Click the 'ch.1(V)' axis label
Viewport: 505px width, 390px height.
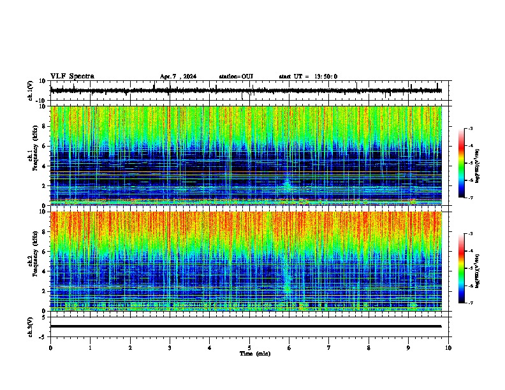coord(31,90)
